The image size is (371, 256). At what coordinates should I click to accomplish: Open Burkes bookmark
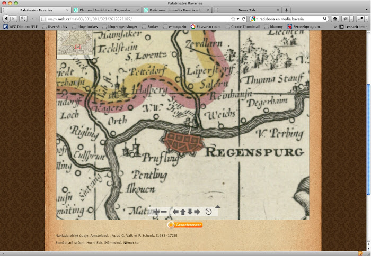tap(150, 26)
